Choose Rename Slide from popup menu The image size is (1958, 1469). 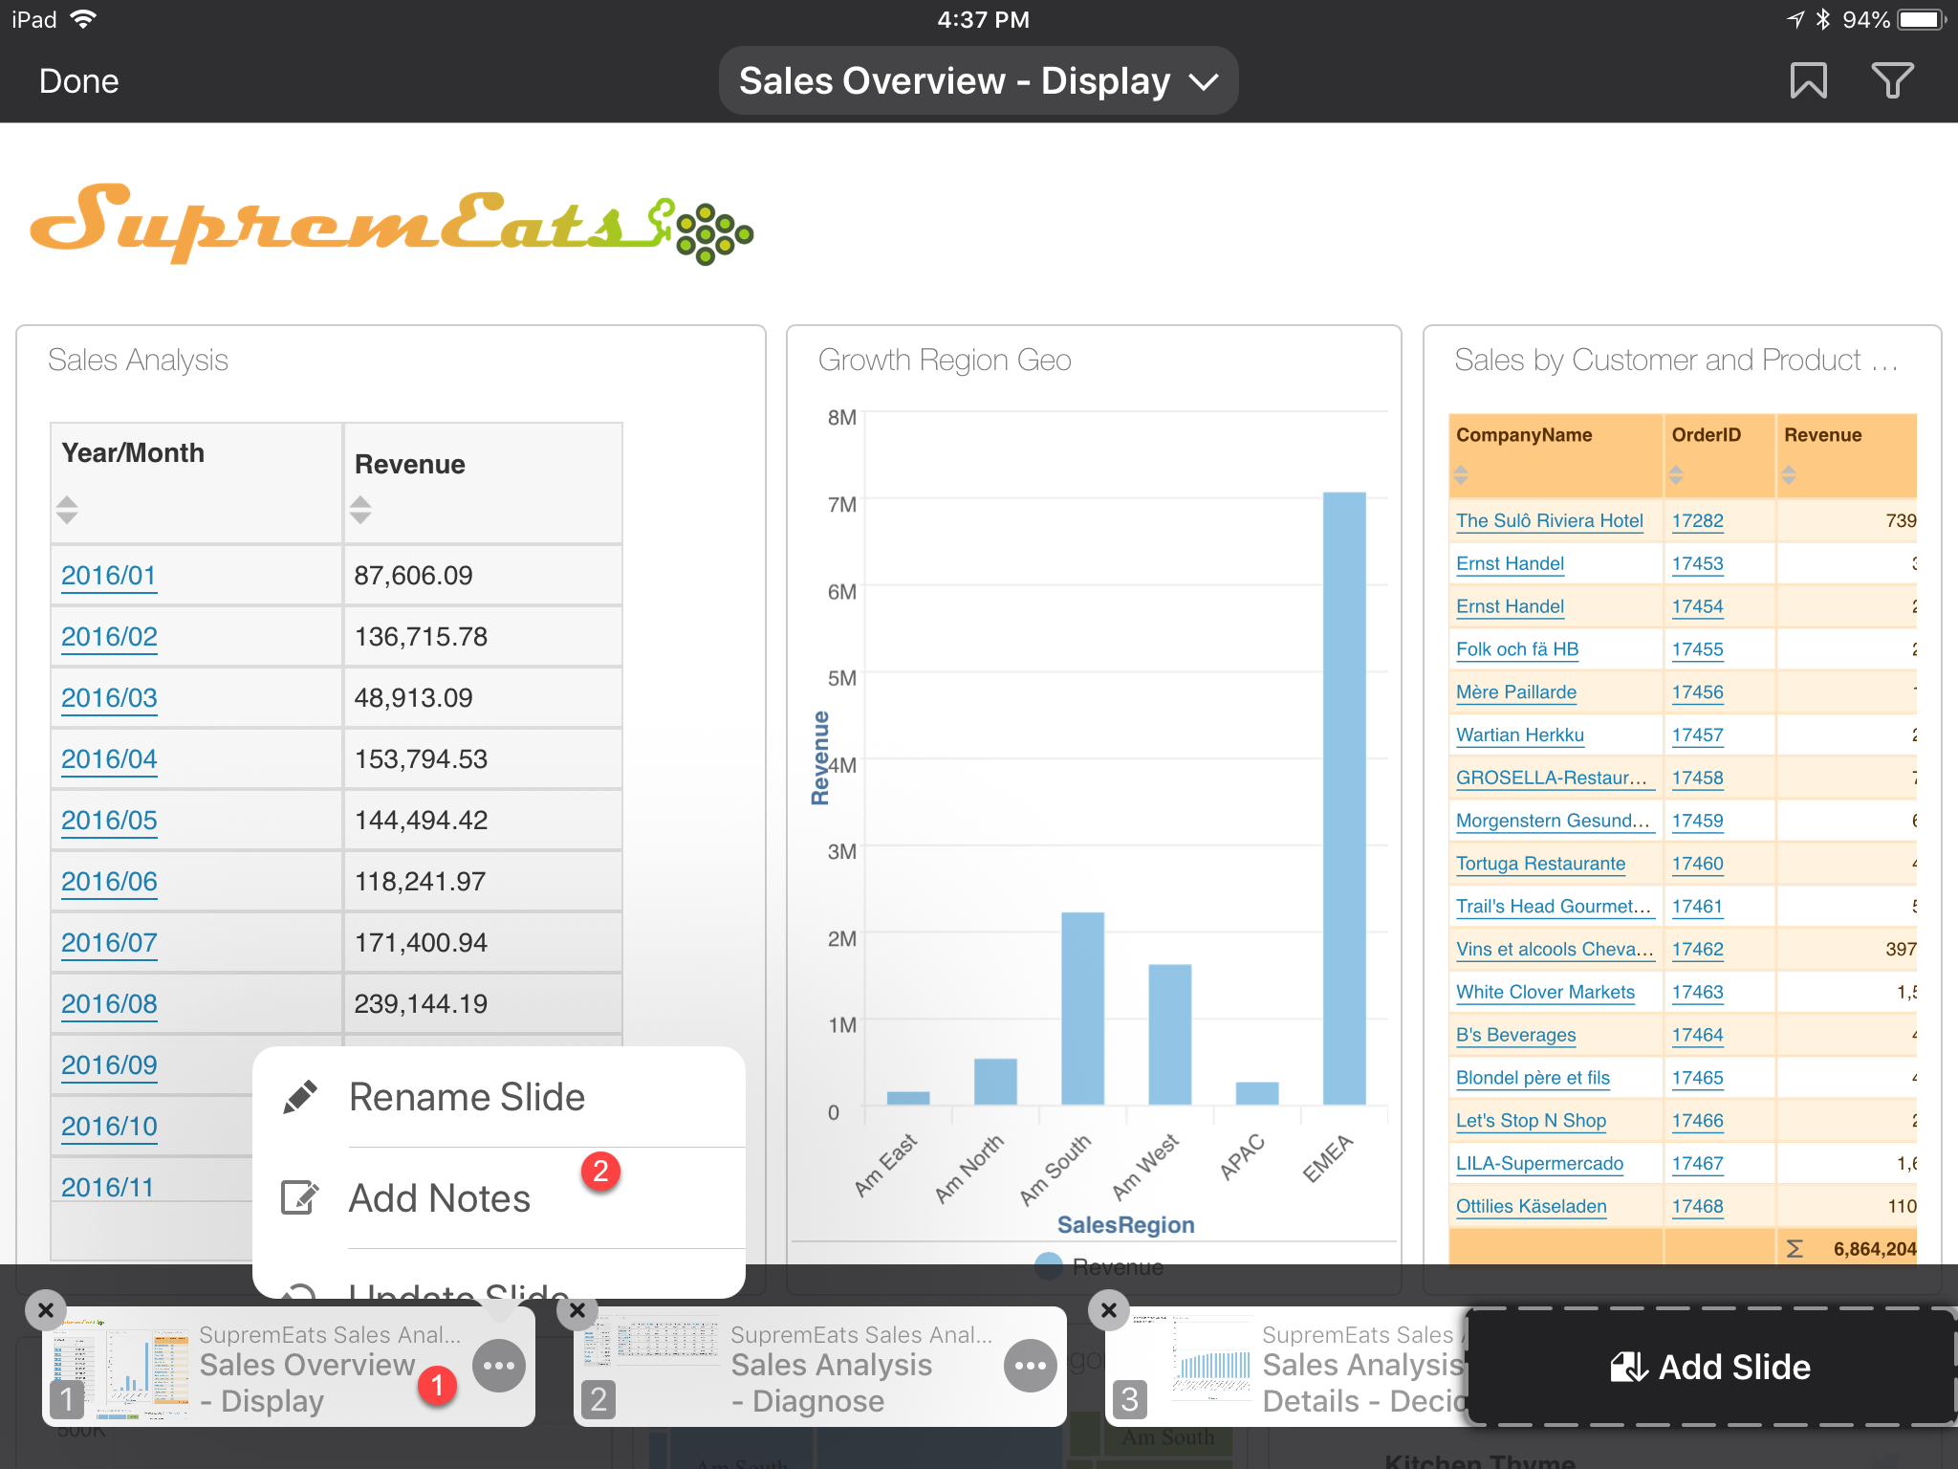(467, 1097)
